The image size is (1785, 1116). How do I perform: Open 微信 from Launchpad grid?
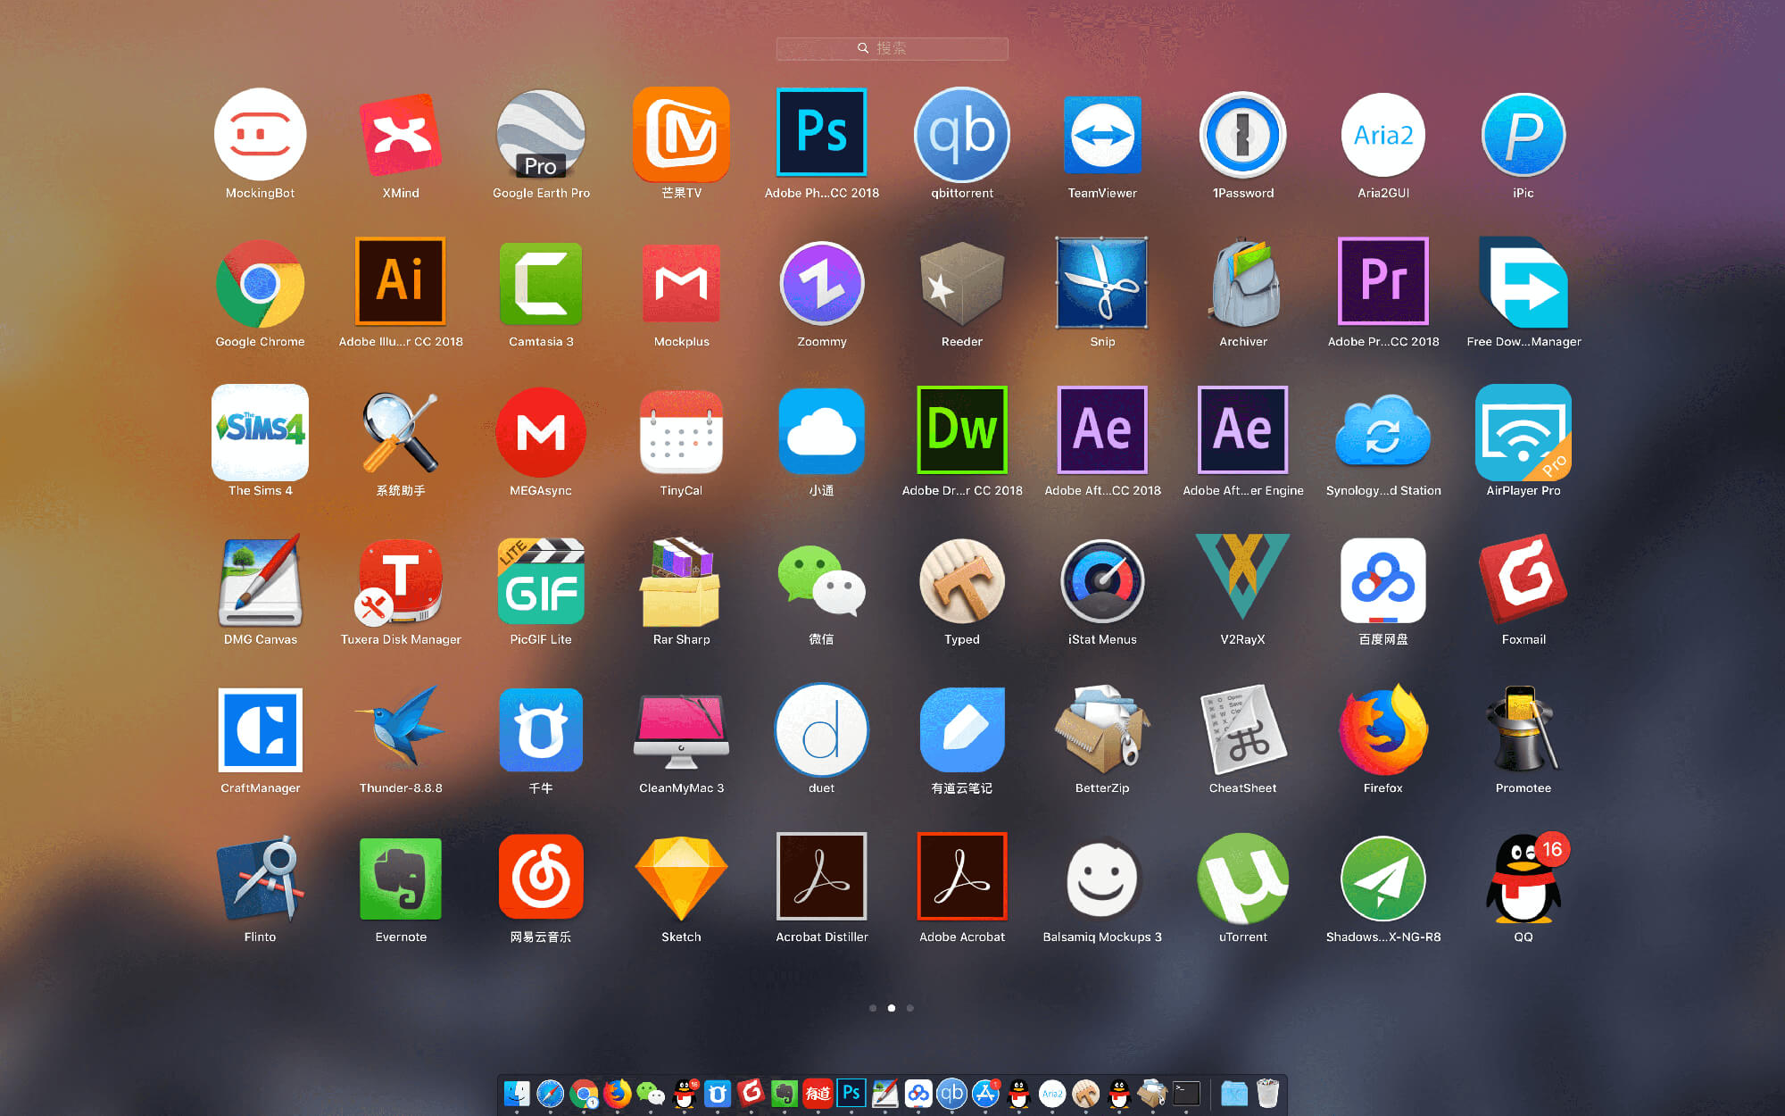[821, 581]
